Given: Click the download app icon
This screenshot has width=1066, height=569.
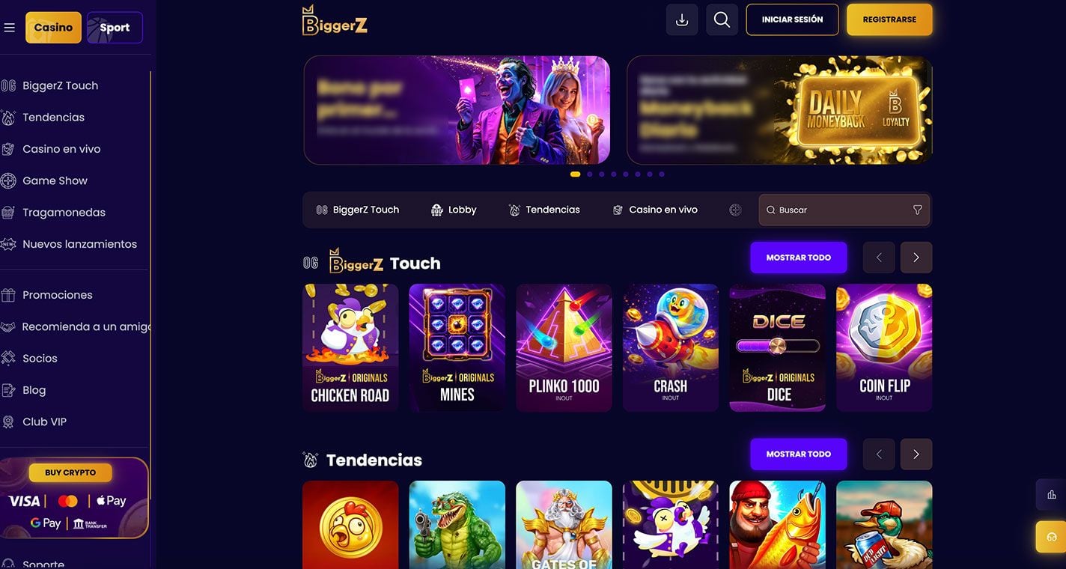Looking at the screenshot, I should (682, 20).
